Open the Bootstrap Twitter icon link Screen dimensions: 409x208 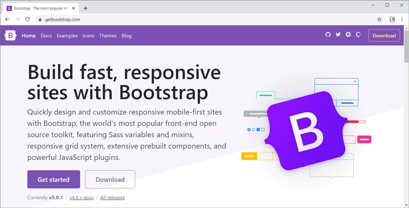(338, 34)
